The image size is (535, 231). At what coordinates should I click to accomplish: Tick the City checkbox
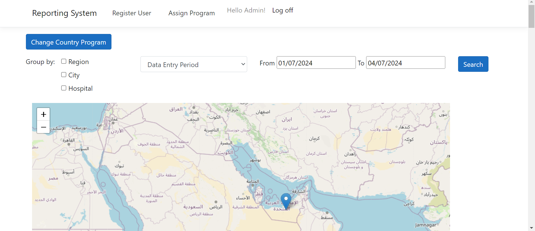(64, 75)
